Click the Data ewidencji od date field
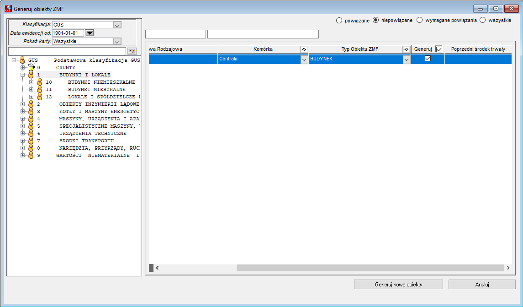523x307 pixels. pyautogui.click(x=68, y=33)
